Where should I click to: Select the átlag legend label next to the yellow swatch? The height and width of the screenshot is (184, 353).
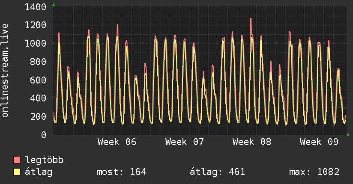pos(39,172)
